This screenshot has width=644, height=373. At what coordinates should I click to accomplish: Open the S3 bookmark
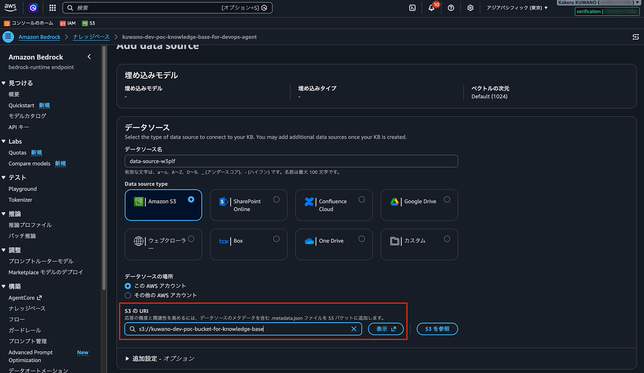pos(89,23)
